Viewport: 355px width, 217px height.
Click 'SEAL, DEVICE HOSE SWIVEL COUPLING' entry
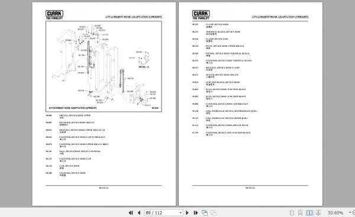click(80, 151)
